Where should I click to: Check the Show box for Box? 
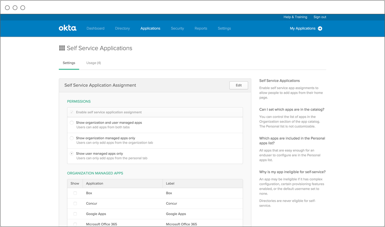[75, 193]
